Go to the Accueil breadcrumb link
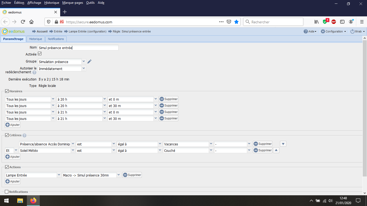Screen dimensions: 367x206 42,31
